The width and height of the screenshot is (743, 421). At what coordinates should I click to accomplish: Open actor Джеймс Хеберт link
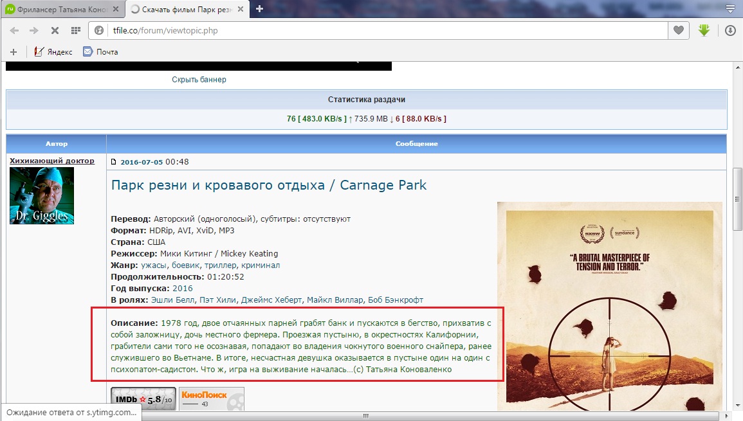pyautogui.click(x=271, y=300)
